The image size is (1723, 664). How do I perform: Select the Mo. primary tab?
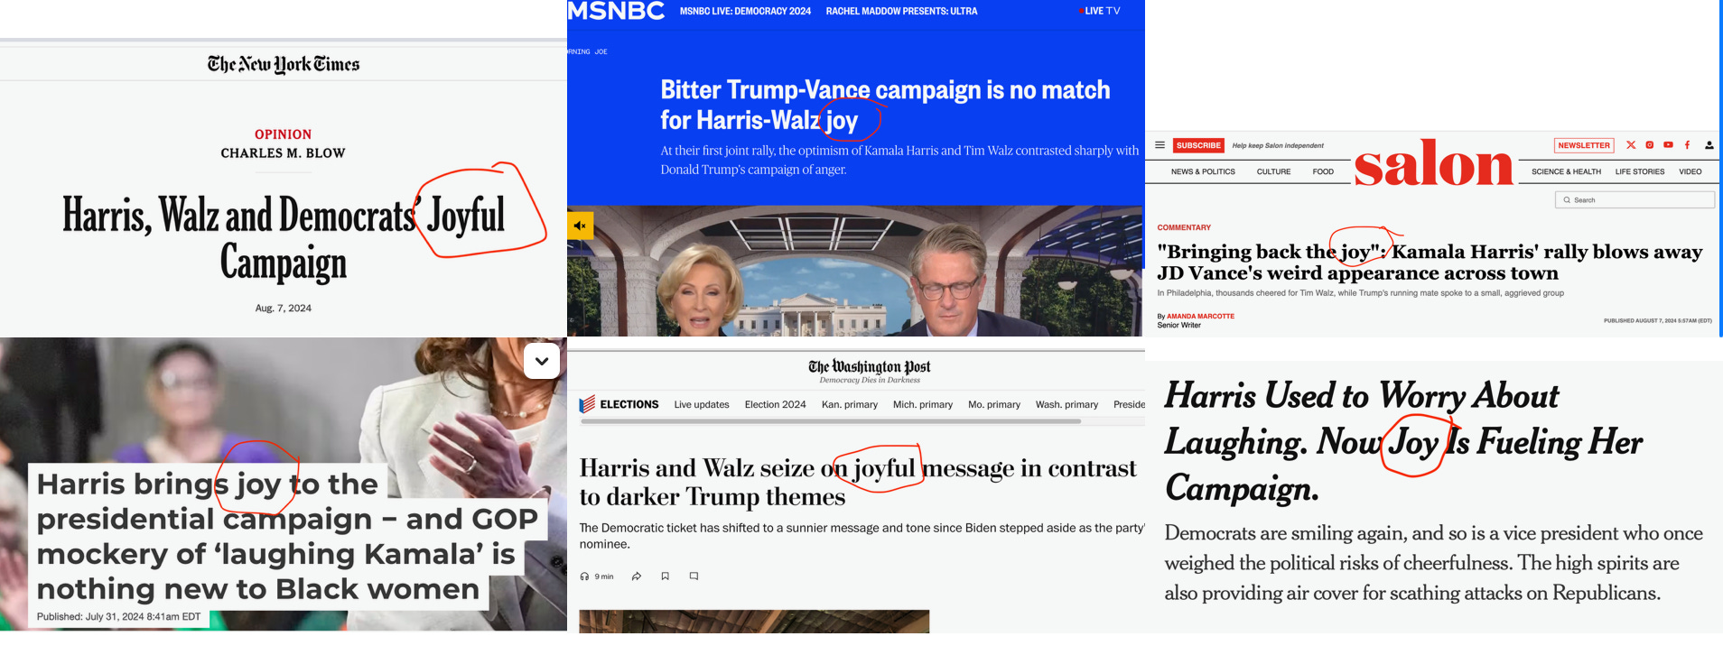(x=994, y=404)
